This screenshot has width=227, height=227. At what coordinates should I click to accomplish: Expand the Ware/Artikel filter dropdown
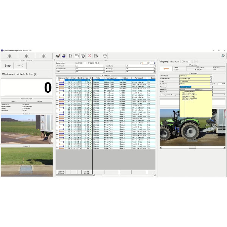click(104, 66)
